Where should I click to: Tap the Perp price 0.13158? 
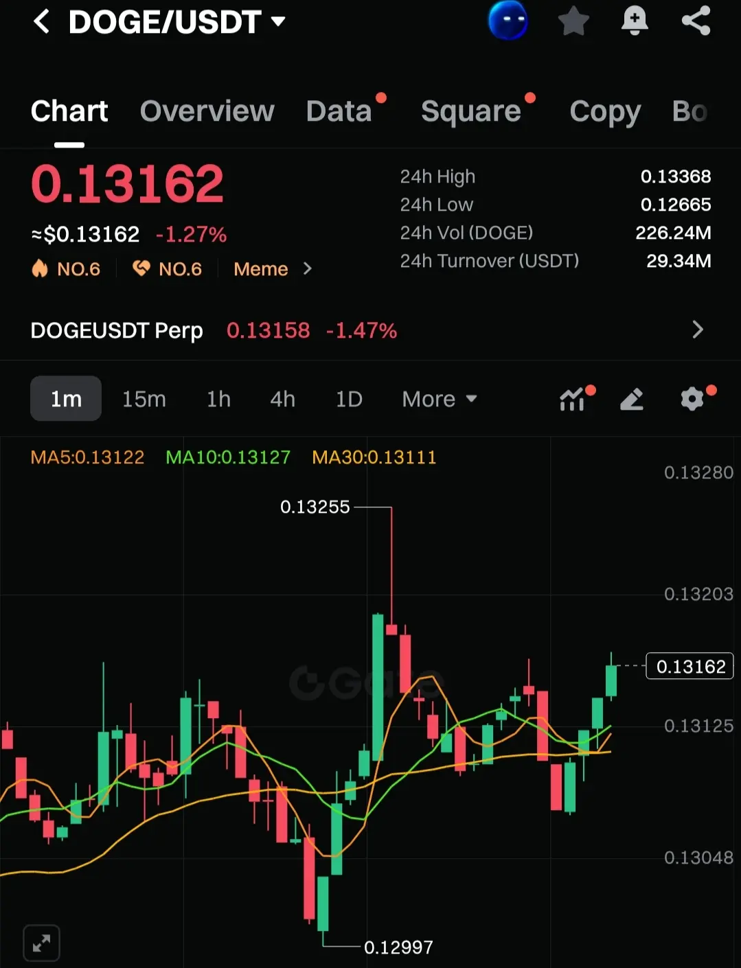point(269,330)
